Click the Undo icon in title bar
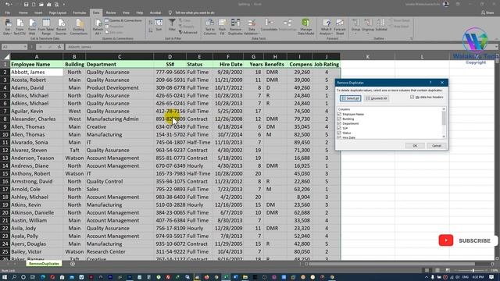Viewport: 500px width, 281px height. click(x=7, y=4)
